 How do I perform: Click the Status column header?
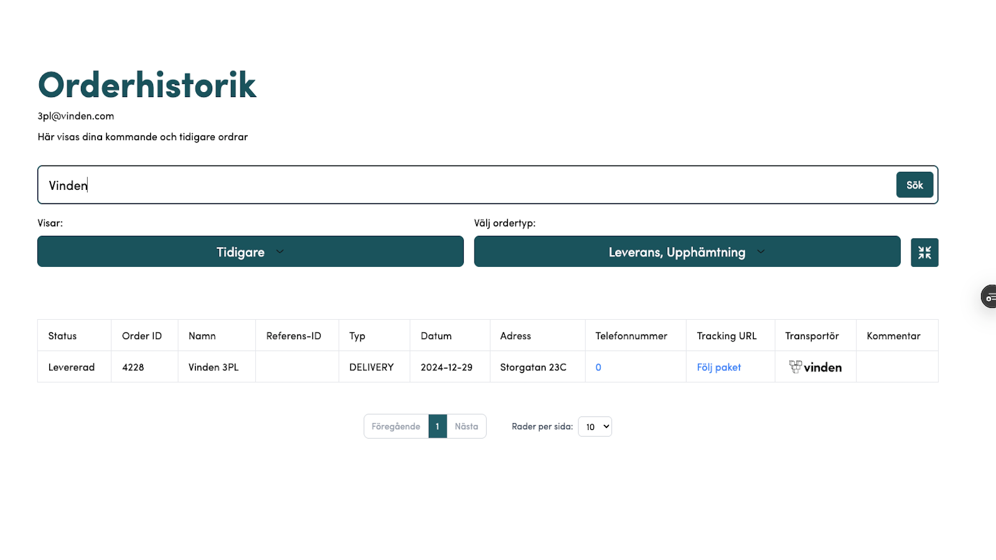[75, 335]
